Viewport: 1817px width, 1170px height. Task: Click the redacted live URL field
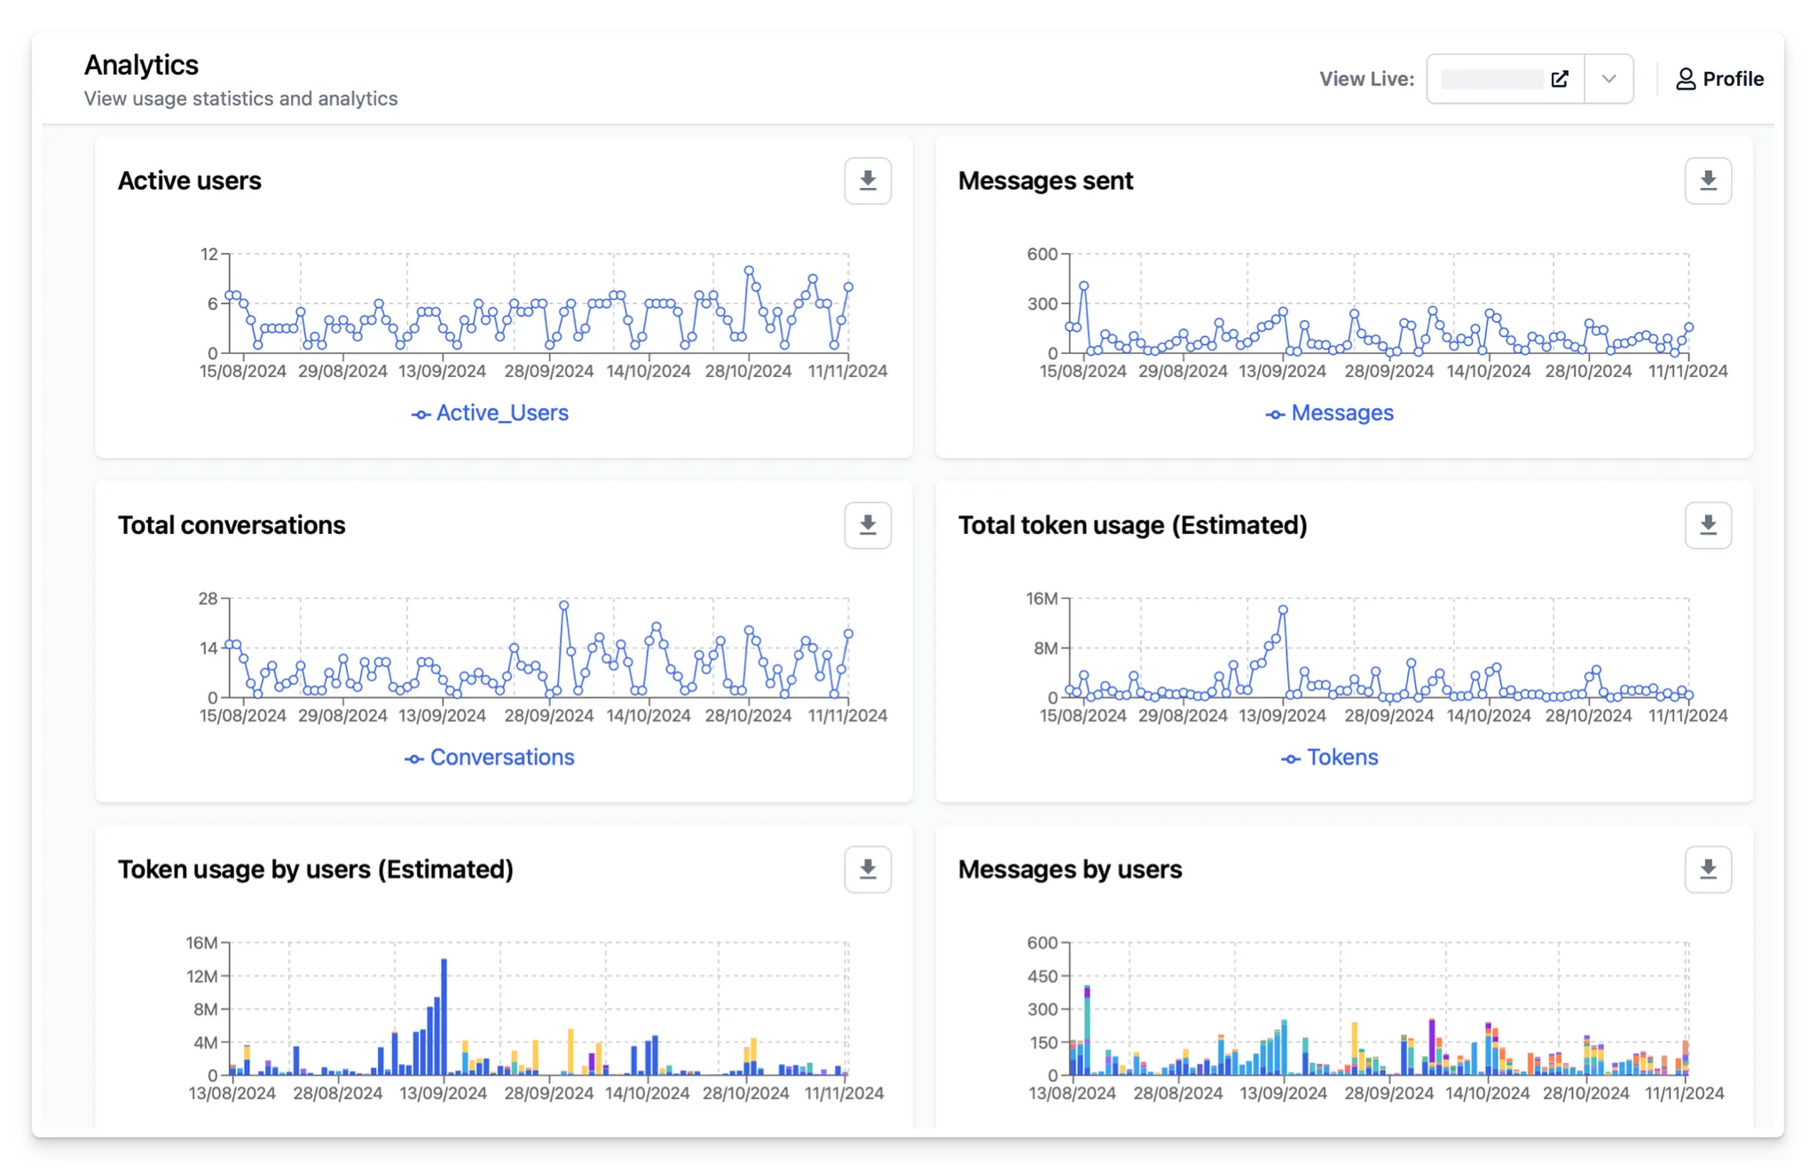click(x=1491, y=79)
